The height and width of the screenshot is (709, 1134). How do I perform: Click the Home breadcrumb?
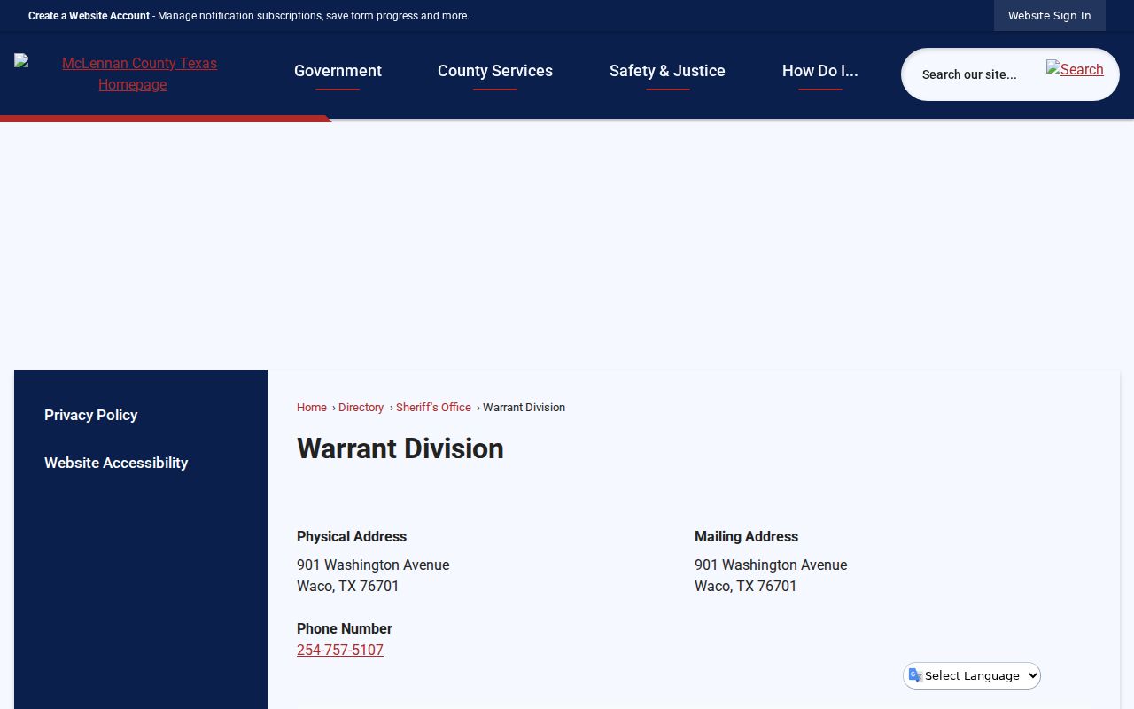[x=311, y=408]
